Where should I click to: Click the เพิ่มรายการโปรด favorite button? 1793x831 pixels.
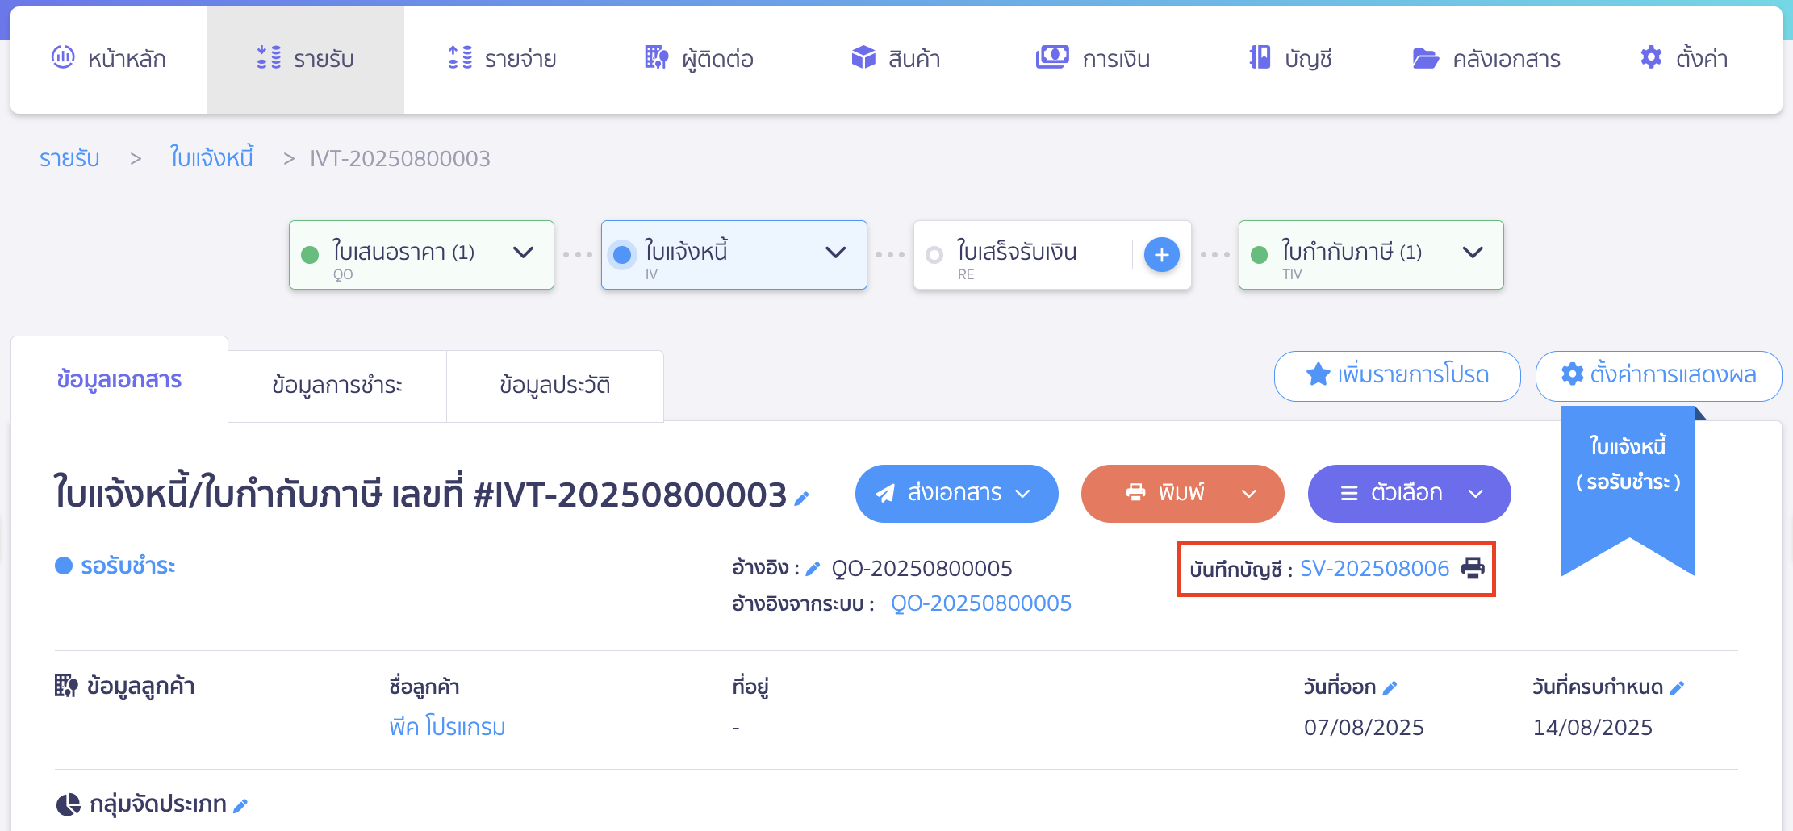[x=1397, y=375]
